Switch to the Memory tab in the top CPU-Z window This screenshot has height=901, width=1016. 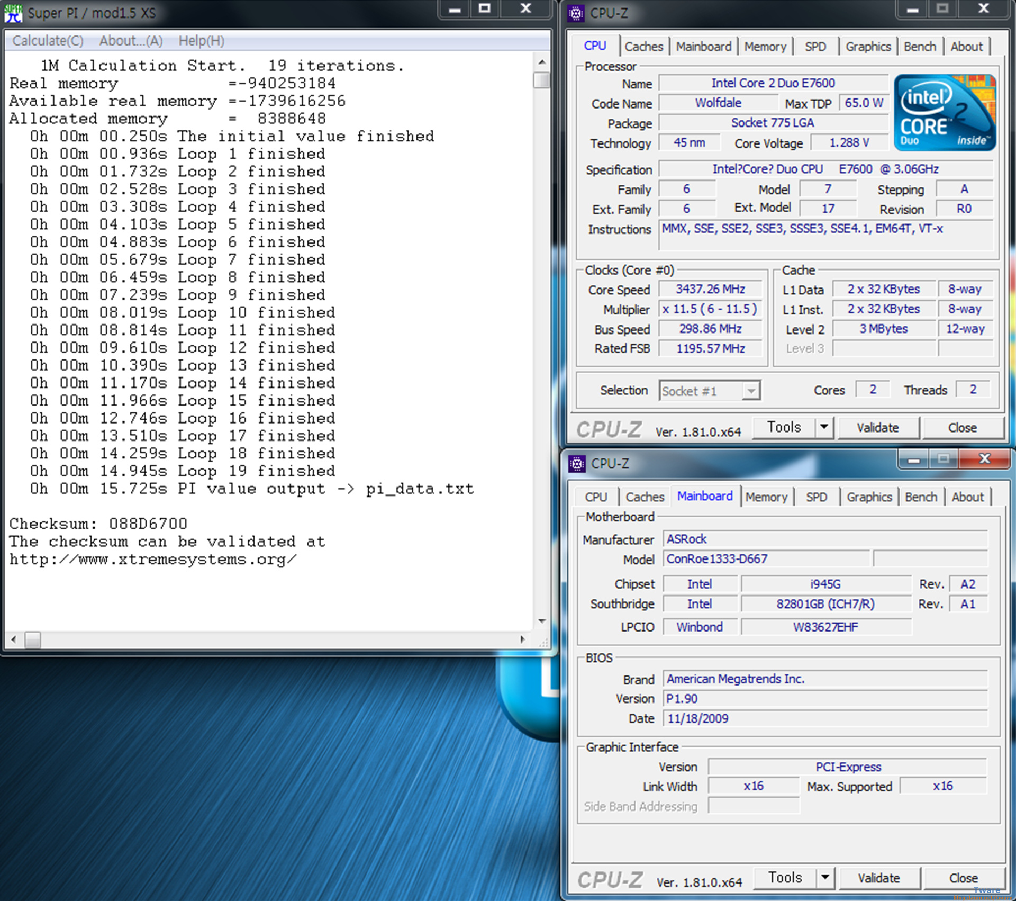pyautogui.click(x=765, y=47)
